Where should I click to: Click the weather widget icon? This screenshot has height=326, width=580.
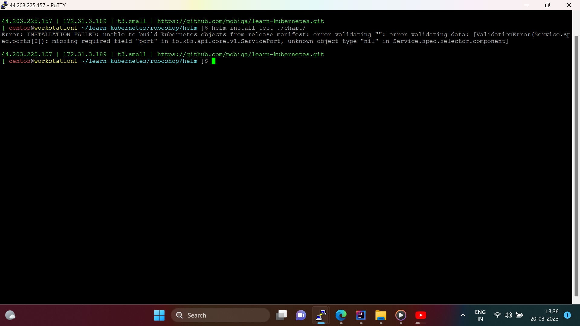[10, 315]
